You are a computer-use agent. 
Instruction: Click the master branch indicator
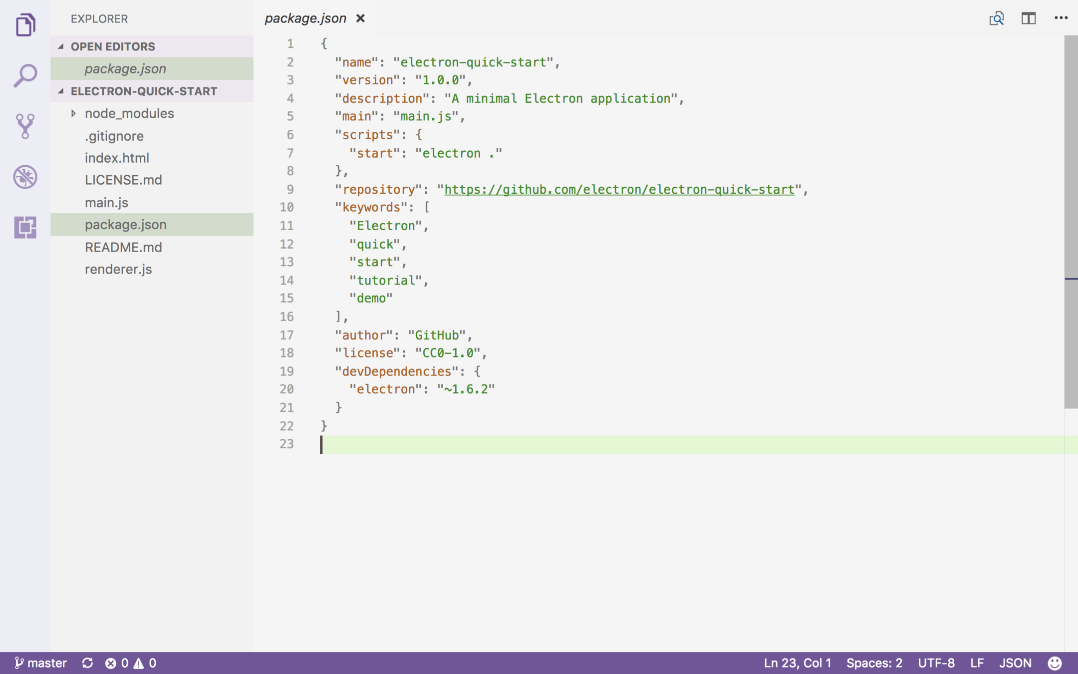(x=41, y=663)
